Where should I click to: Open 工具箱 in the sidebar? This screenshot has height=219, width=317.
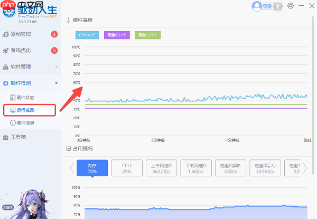coord(30,137)
